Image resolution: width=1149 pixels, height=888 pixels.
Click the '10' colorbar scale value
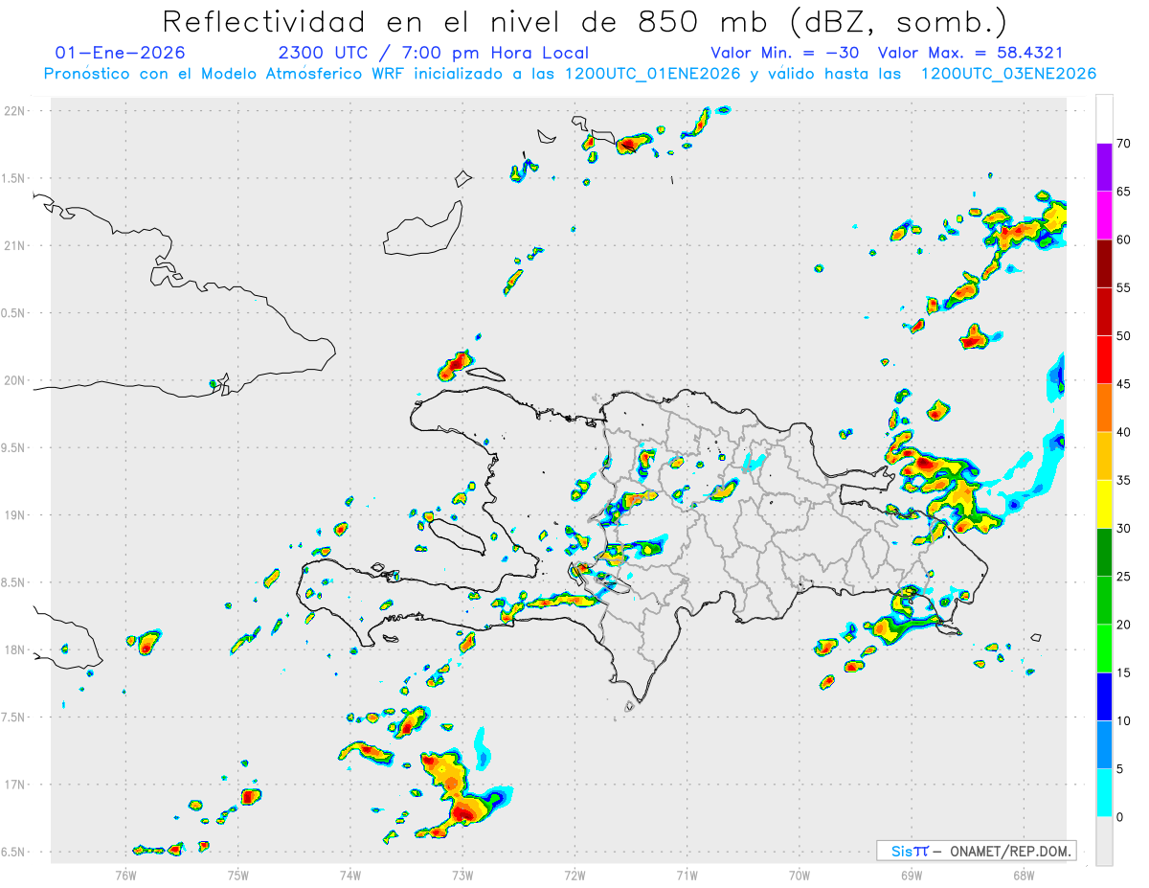tap(1123, 720)
